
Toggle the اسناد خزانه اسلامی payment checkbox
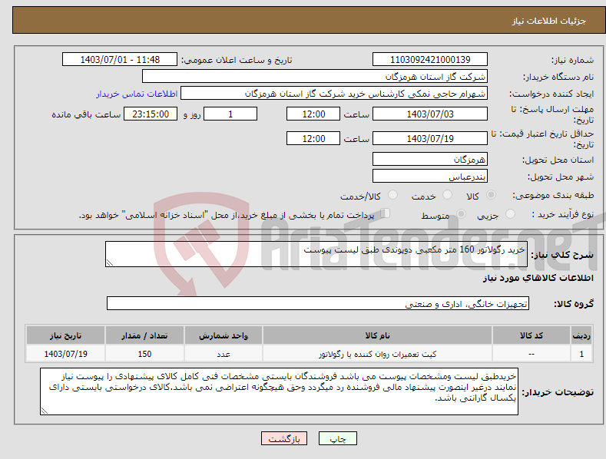tap(386, 213)
